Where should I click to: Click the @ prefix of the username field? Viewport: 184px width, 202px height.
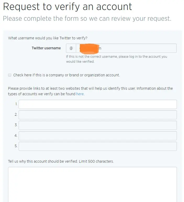pyautogui.click(x=71, y=48)
